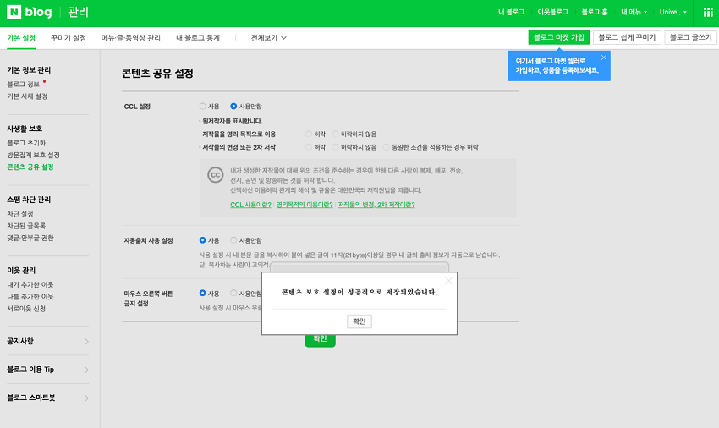719x428 pixels.
Task: Open 영리목적의 이용이란? link
Action: point(305,205)
